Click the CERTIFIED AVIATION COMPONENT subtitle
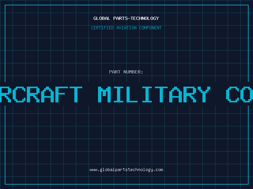The image size is (253, 189). click(126, 28)
